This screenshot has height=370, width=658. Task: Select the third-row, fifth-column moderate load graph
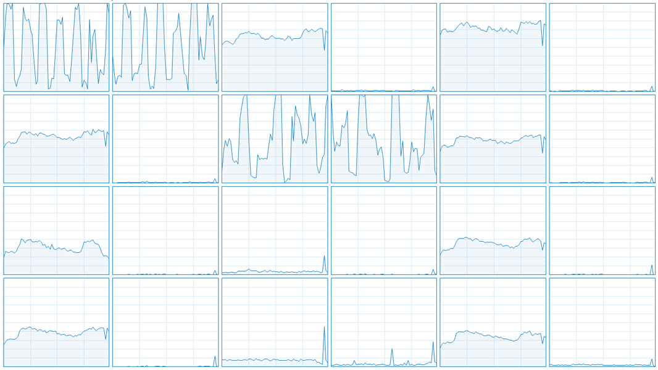(x=493, y=231)
